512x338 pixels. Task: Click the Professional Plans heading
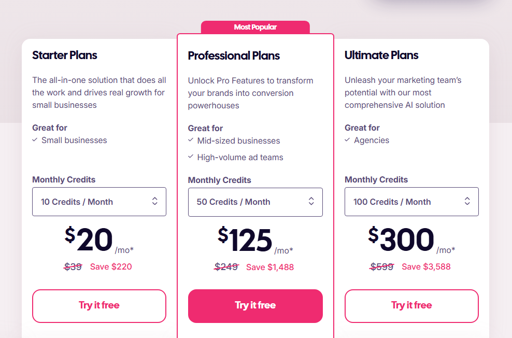coord(234,55)
